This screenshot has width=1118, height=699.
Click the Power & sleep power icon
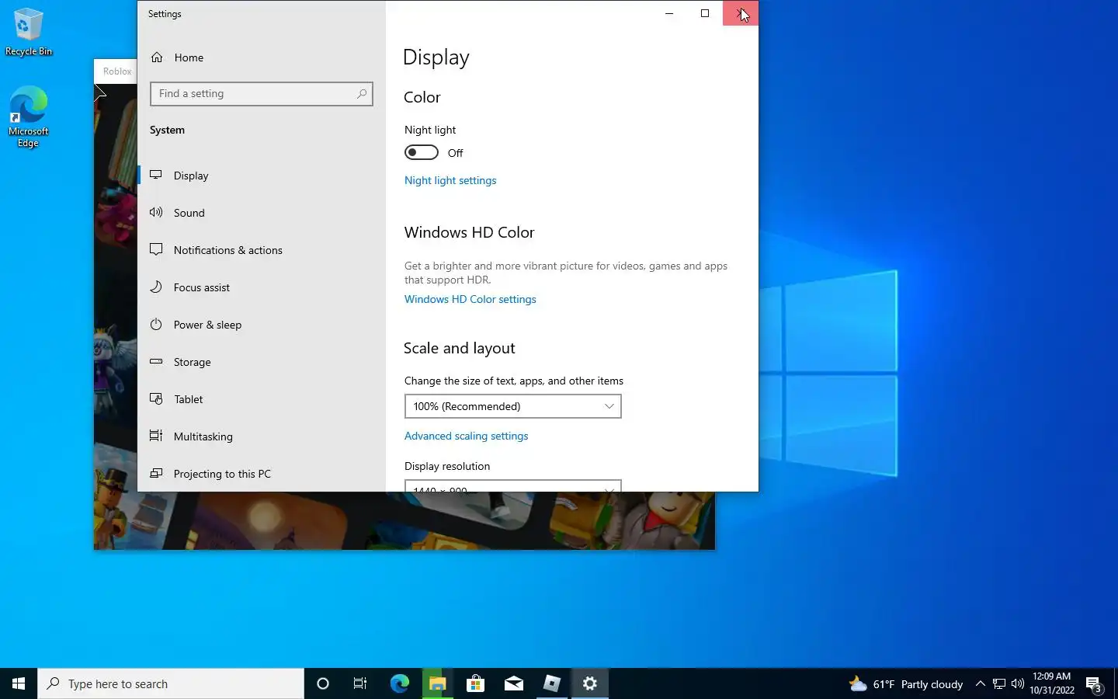pyautogui.click(x=156, y=324)
